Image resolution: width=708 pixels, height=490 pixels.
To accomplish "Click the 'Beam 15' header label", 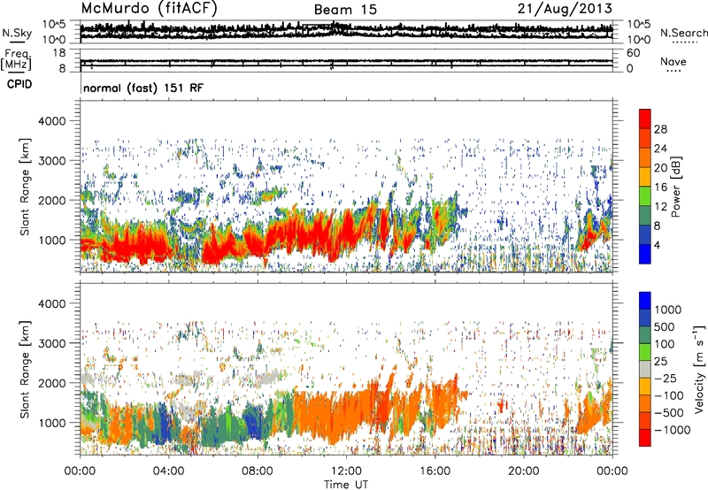I will [345, 10].
